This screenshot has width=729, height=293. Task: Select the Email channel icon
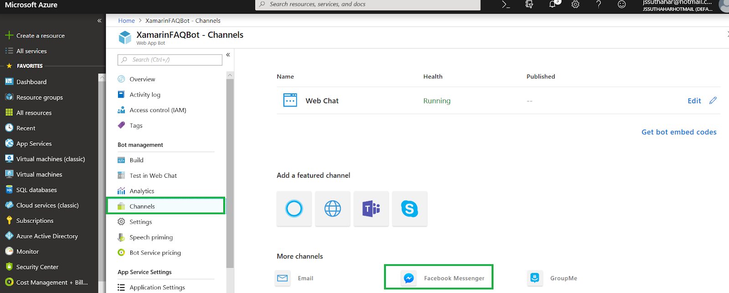[282, 278]
